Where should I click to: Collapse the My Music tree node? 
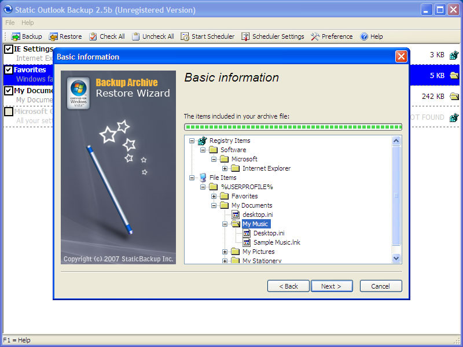(x=225, y=224)
